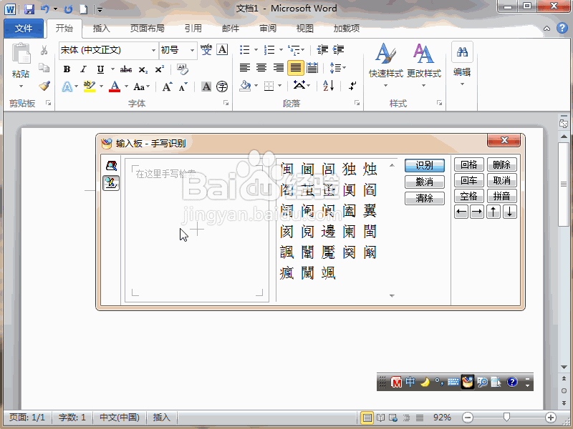Click the Word Help question mark icon
This screenshot has width=573, height=429.
562,28
